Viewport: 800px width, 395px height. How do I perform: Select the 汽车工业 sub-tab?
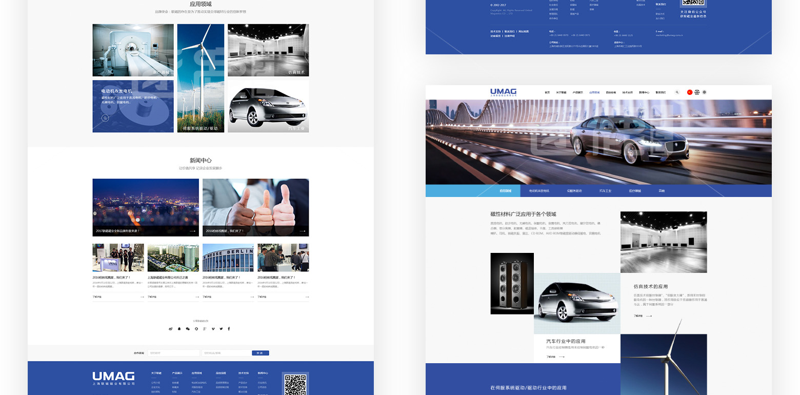[x=606, y=191]
